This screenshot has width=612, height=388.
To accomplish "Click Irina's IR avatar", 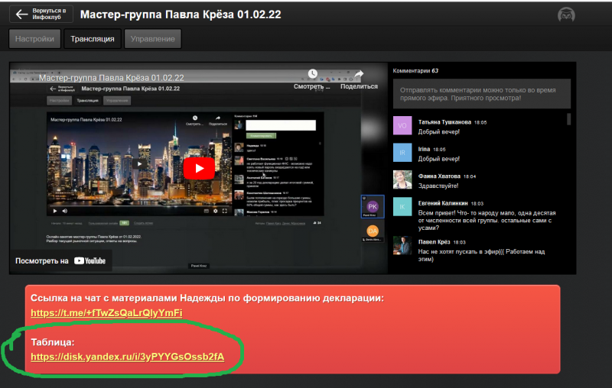I will coord(402,152).
